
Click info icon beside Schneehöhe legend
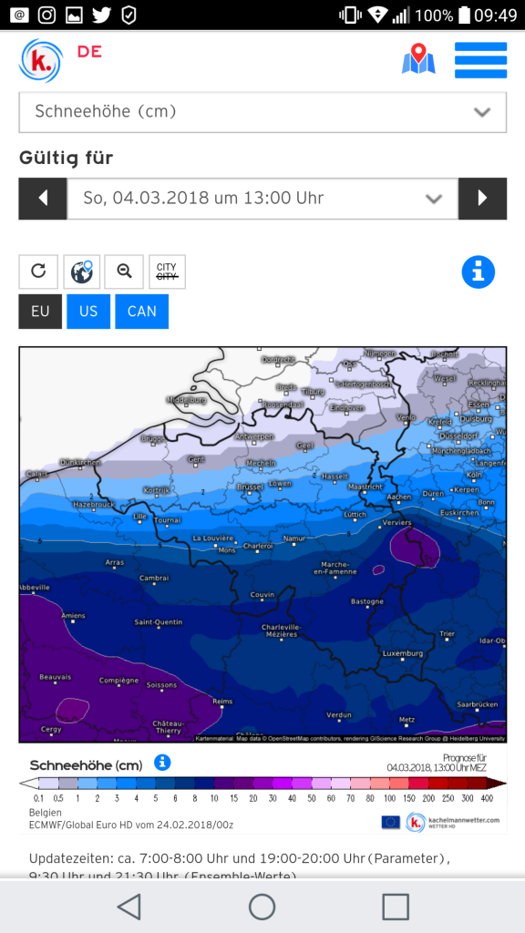point(162,763)
